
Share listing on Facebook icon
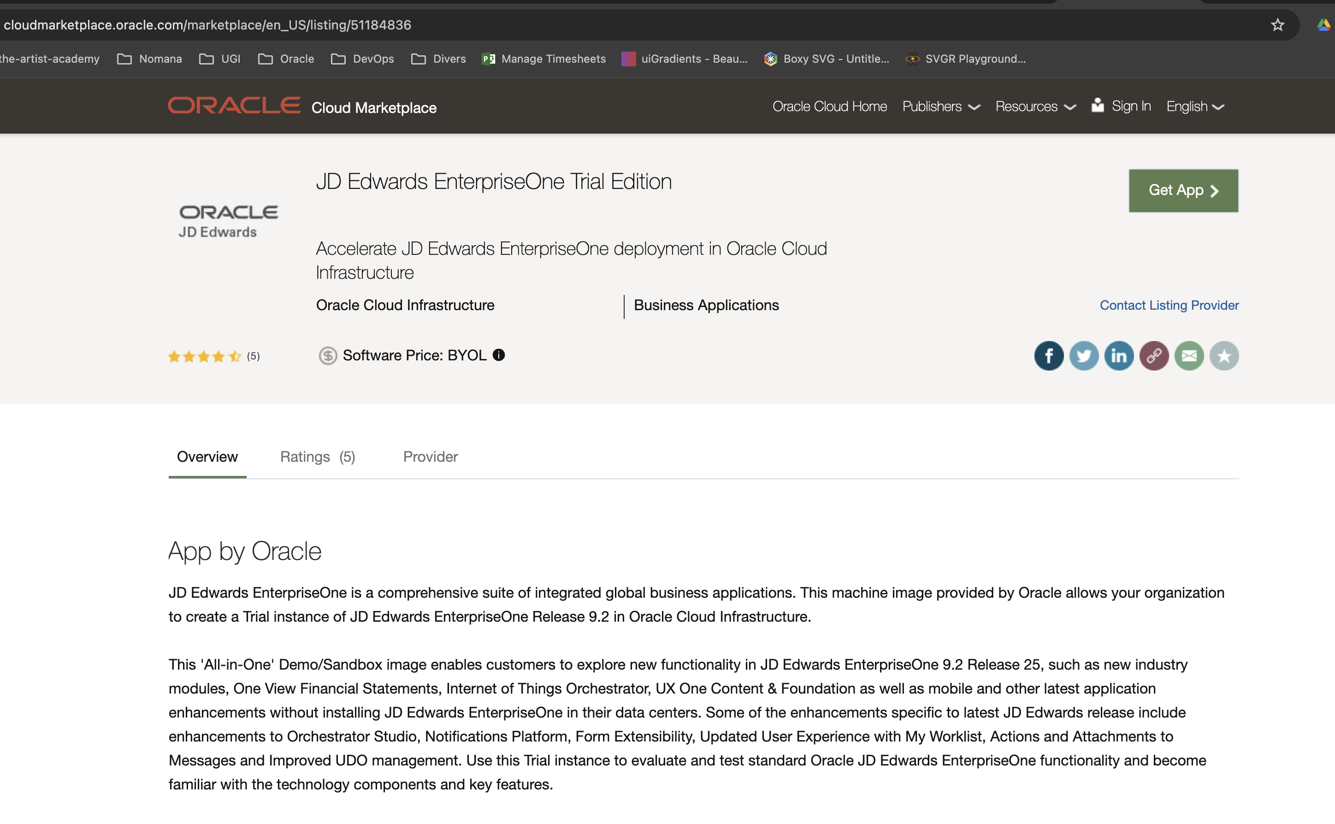click(1048, 356)
